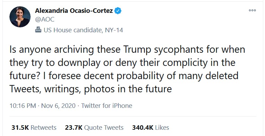
Task: Open the US House candidate, NY-14 label
Action: click(83, 30)
